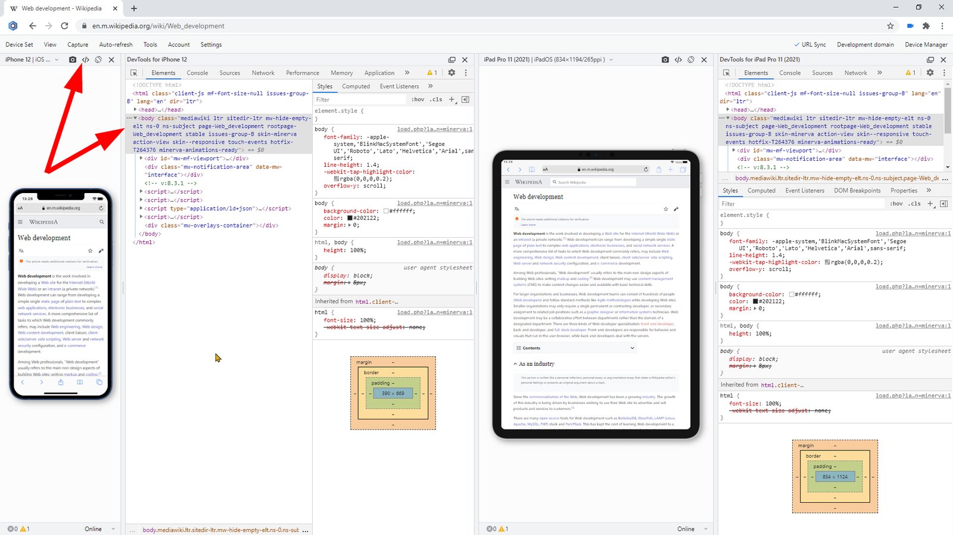
Task: Rotate the iPhone 12 device
Action: click(x=98, y=60)
